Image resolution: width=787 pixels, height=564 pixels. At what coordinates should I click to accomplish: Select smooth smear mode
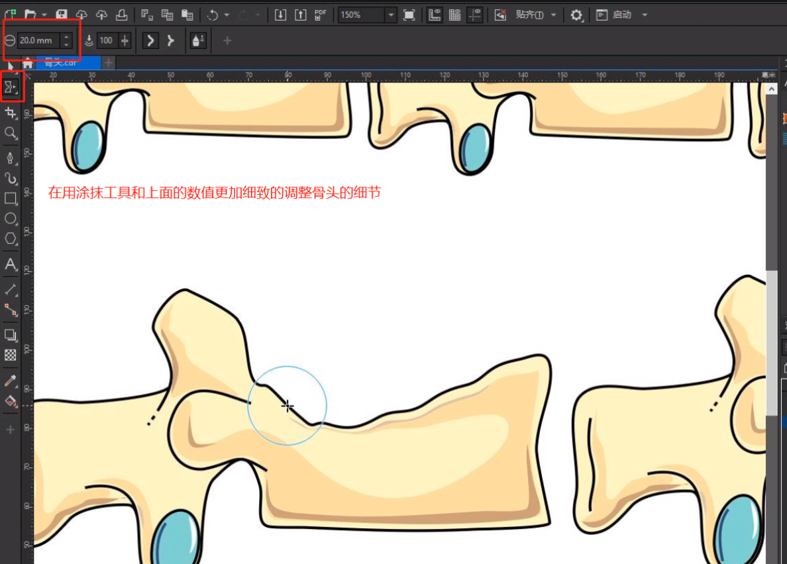pos(150,40)
